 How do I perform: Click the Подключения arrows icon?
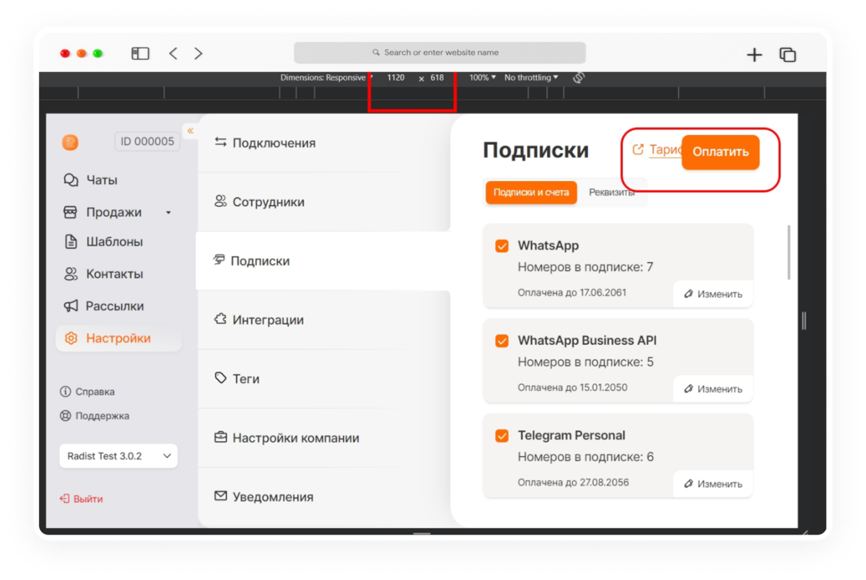(221, 142)
